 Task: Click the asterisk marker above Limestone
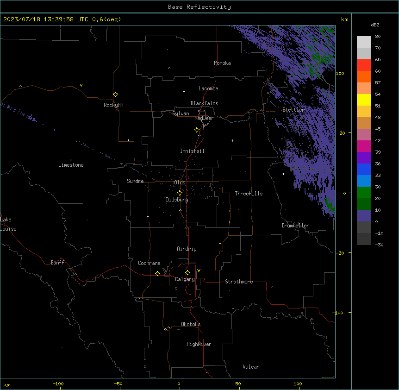71,160
